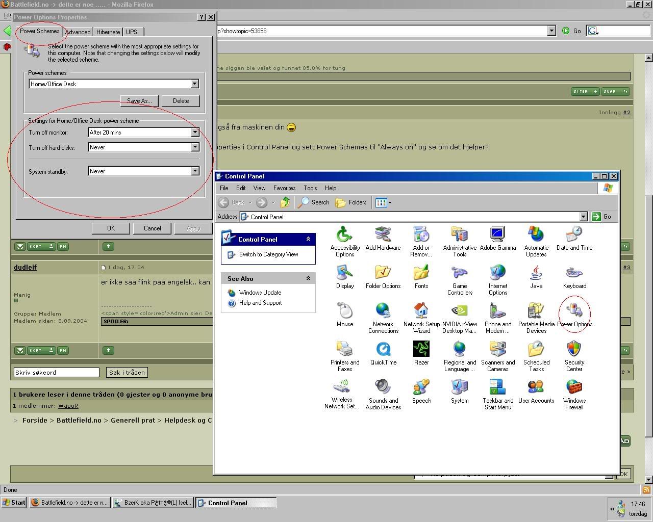Open the Keyboard icon
The height and width of the screenshot is (522, 653).
coord(574,277)
